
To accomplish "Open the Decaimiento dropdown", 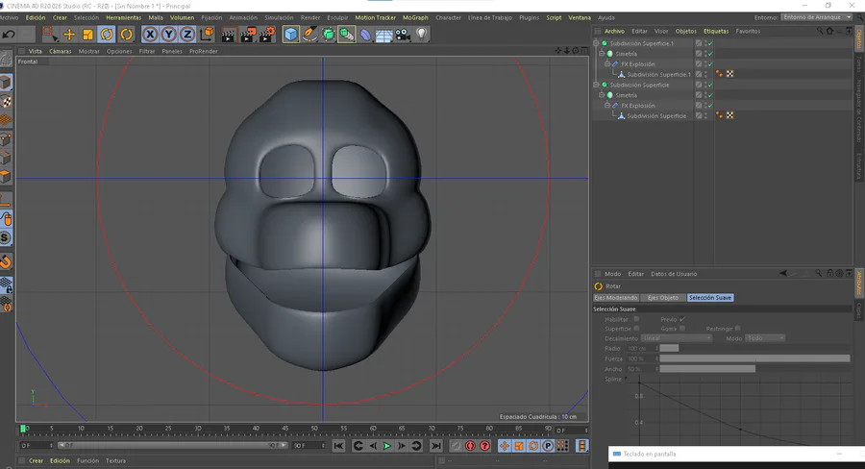I will 677,338.
